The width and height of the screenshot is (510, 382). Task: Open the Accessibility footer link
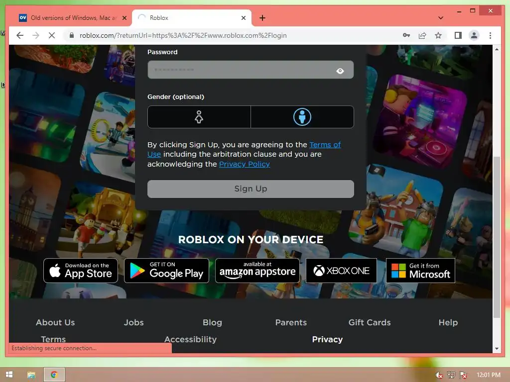190,339
